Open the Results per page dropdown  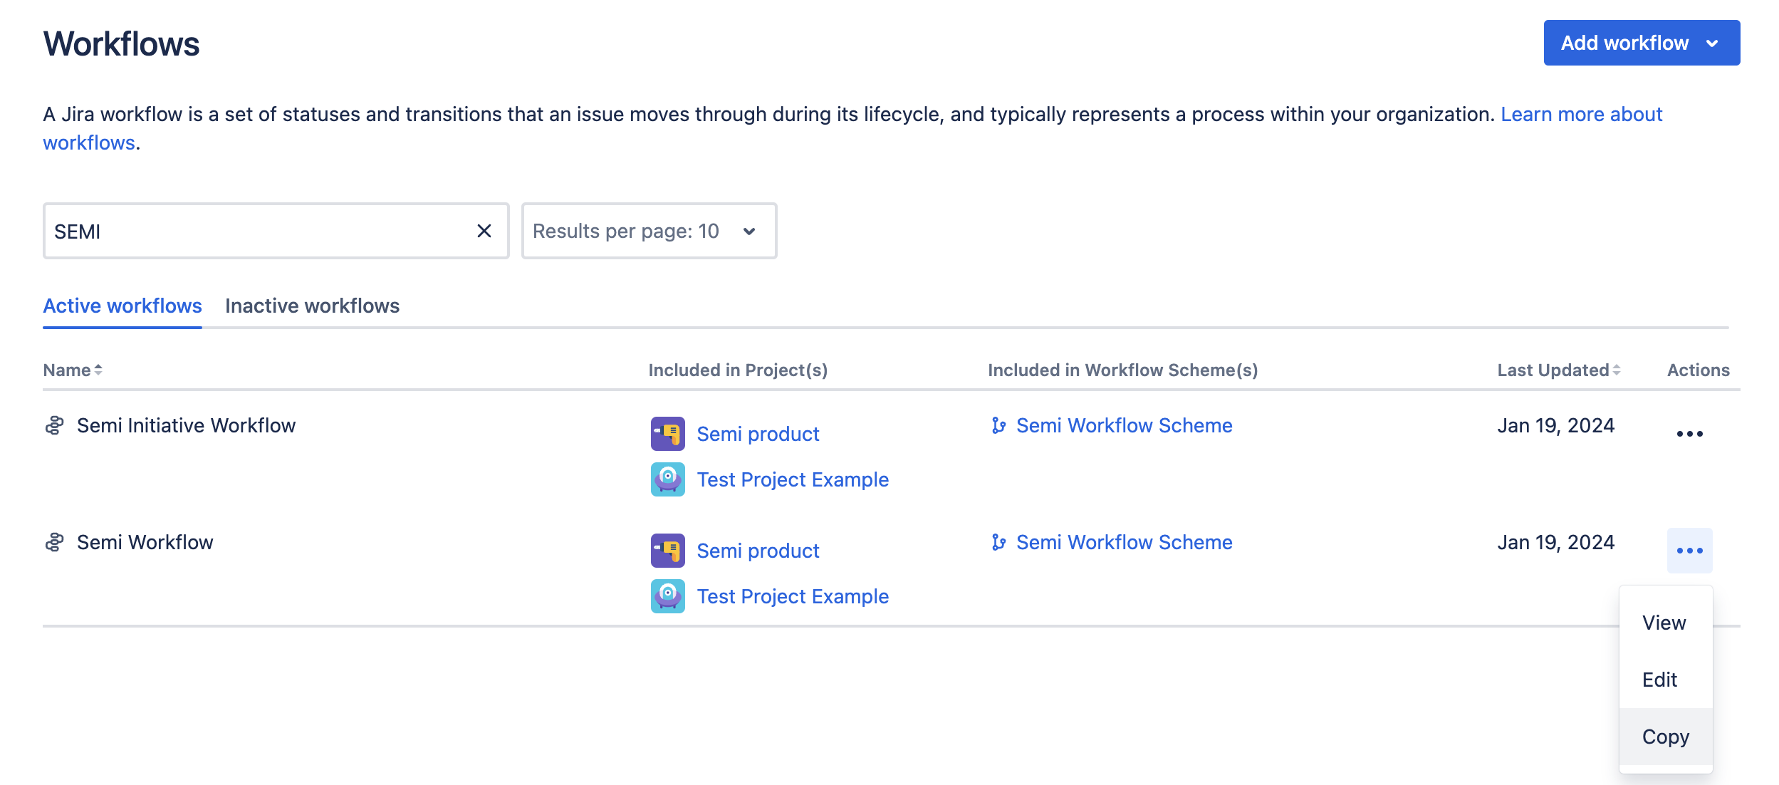[x=648, y=231]
